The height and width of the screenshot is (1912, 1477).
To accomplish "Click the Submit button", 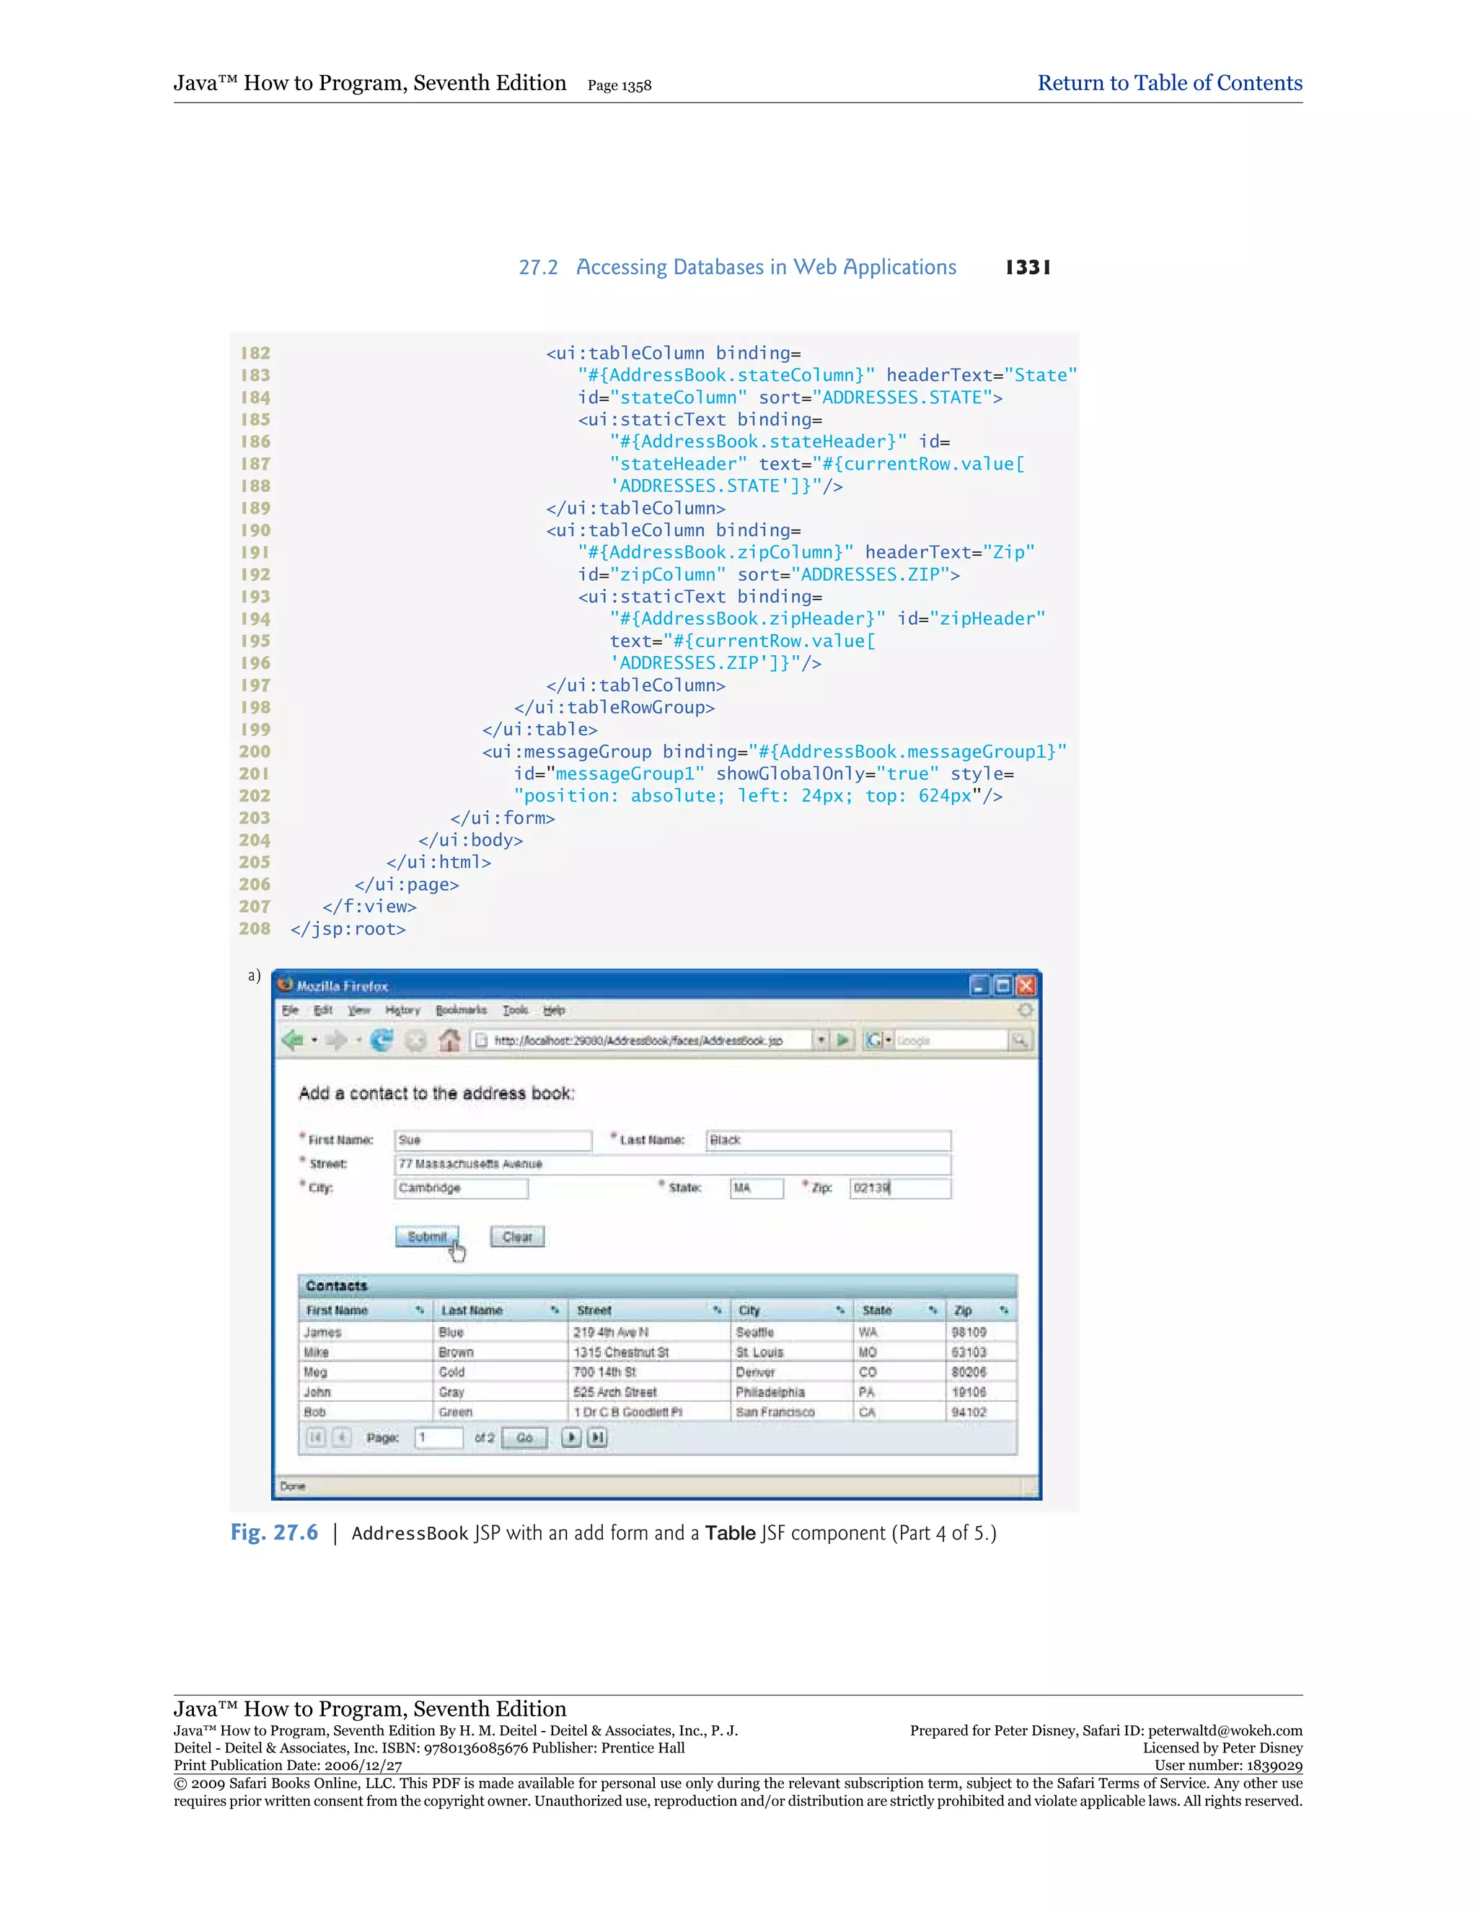I will coord(427,1236).
